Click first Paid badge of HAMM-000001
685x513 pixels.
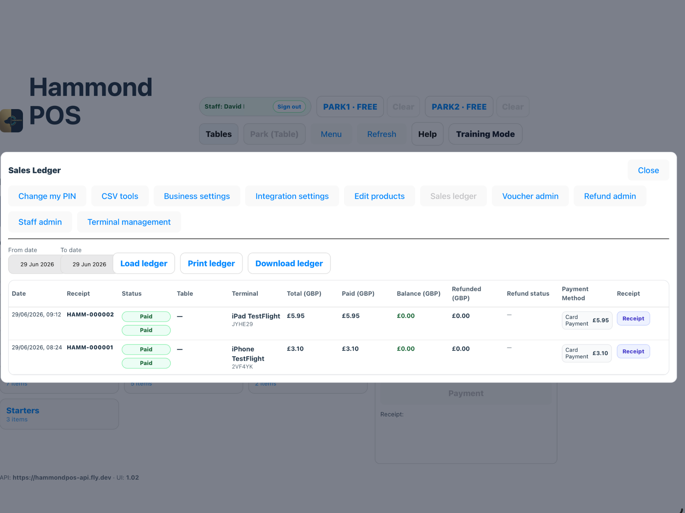[x=146, y=349]
